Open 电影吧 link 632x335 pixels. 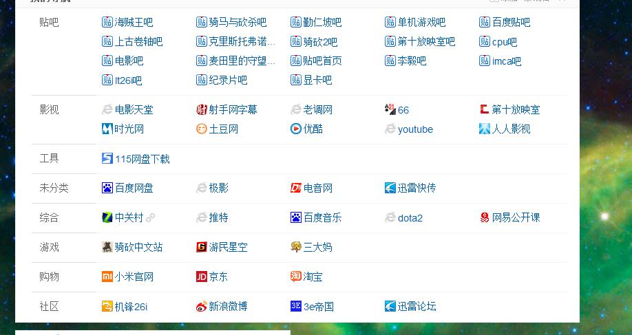point(129,61)
